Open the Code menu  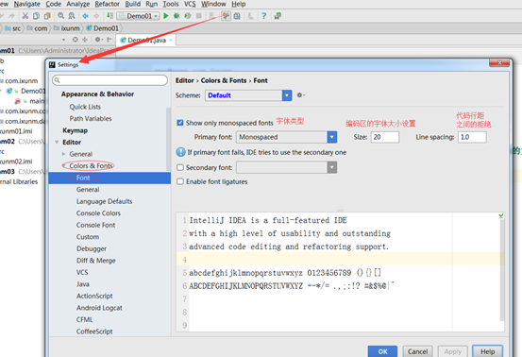coord(53,5)
